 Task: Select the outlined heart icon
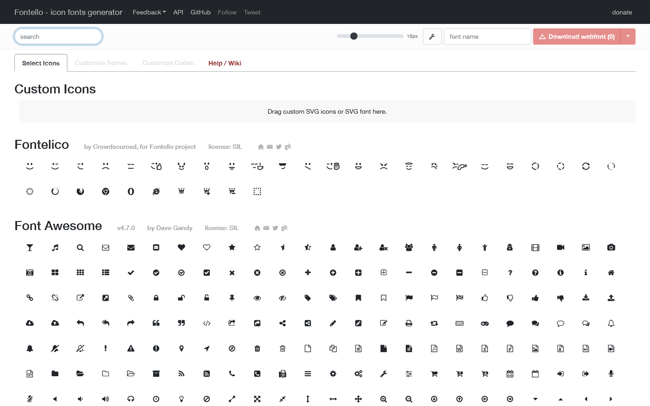click(x=207, y=247)
